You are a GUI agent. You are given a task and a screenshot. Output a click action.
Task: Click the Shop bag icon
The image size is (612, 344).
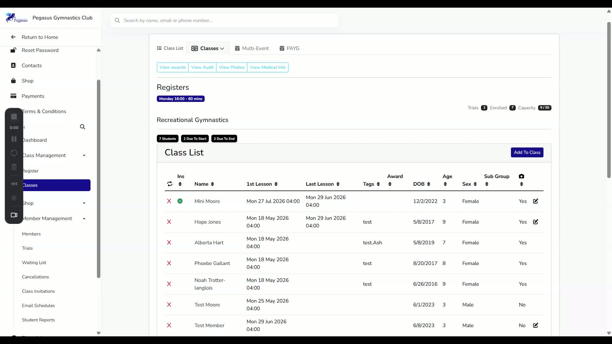tap(13, 81)
